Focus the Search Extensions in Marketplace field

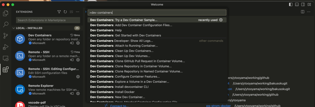[48, 20]
